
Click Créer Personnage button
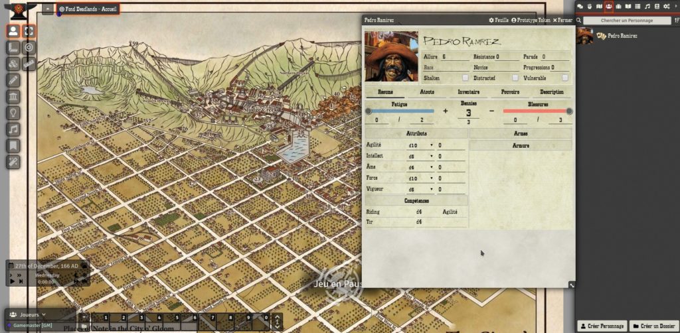point(602,326)
